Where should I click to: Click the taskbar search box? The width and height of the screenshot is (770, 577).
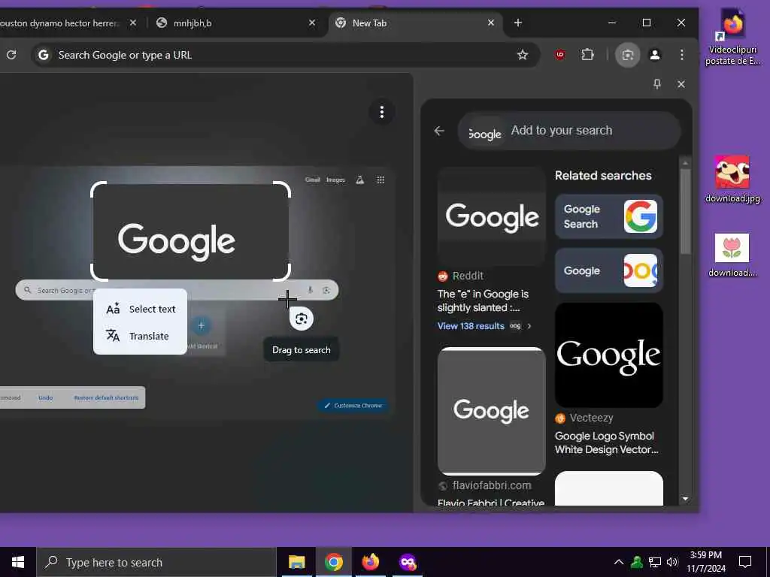(156, 562)
